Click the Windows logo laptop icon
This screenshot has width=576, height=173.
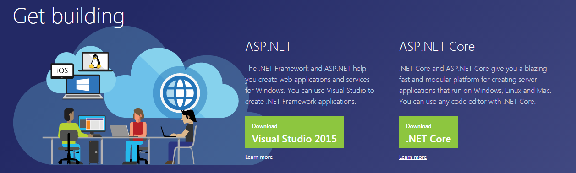[83, 87]
